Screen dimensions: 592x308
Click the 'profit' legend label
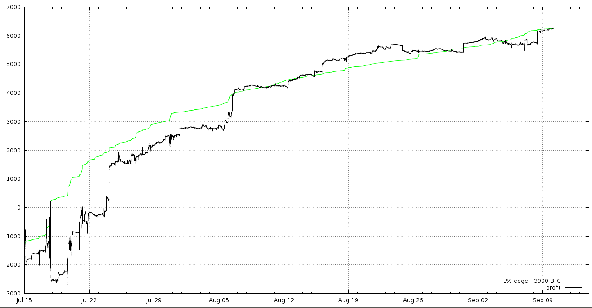click(x=553, y=287)
